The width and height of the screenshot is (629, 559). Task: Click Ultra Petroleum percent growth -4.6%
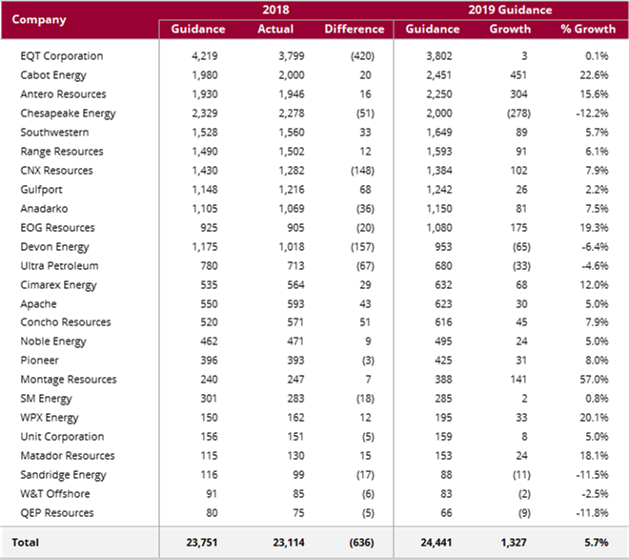pos(595,266)
